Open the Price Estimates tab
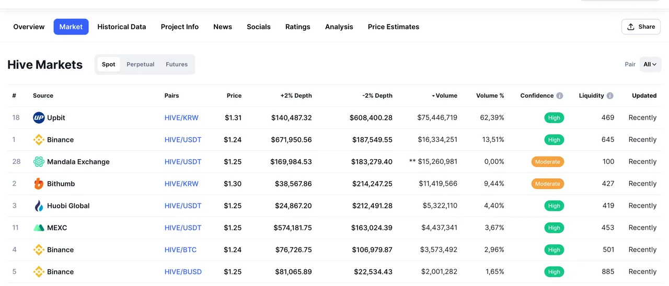Viewport: 669px width, 286px height. [x=394, y=27]
